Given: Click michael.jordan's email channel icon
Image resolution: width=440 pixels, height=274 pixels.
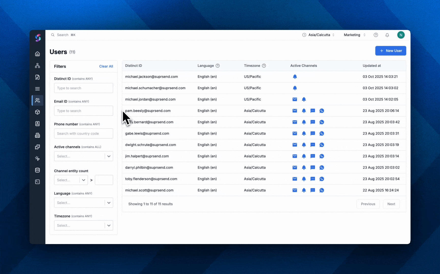Looking at the screenshot, I should coord(295,99).
